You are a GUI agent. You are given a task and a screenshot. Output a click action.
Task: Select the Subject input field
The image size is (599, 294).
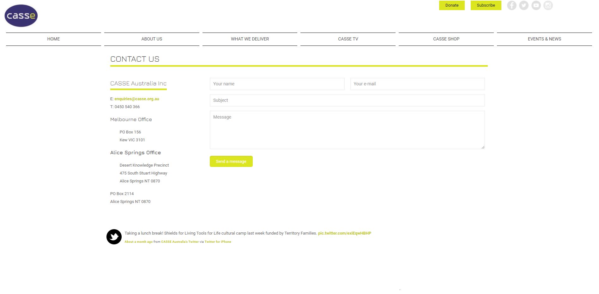tap(347, 100)
